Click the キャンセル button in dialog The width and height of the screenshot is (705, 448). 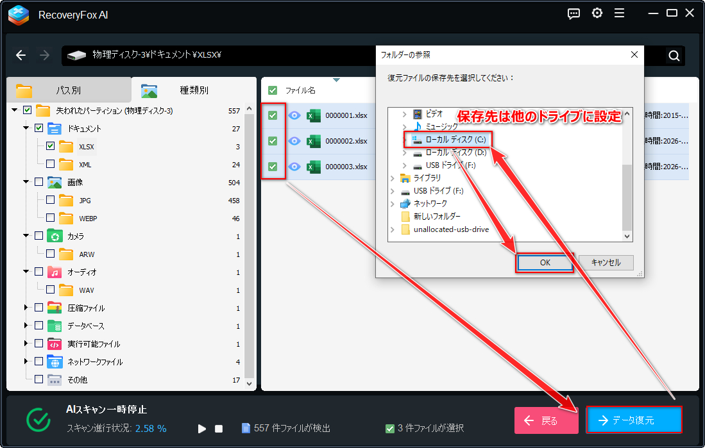606,262
